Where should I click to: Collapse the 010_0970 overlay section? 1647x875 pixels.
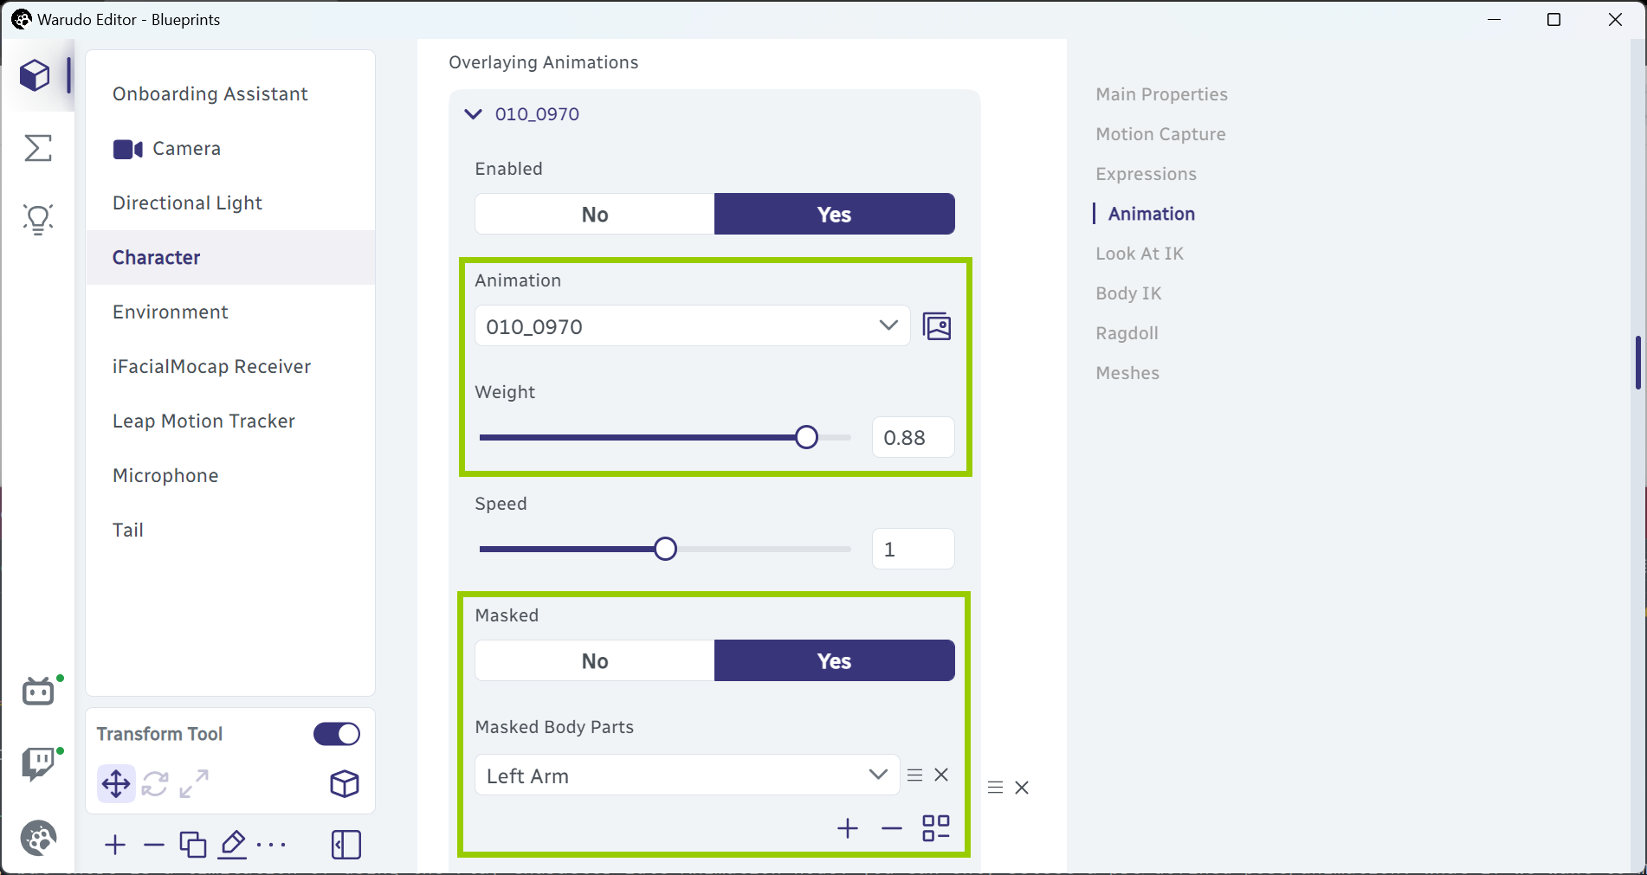click(474, 114)
